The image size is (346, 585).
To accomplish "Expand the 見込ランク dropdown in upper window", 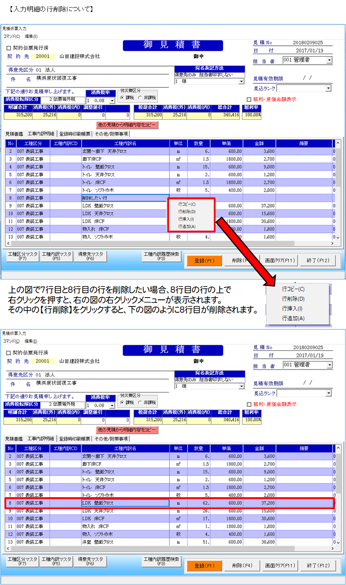I will point(328,88).
